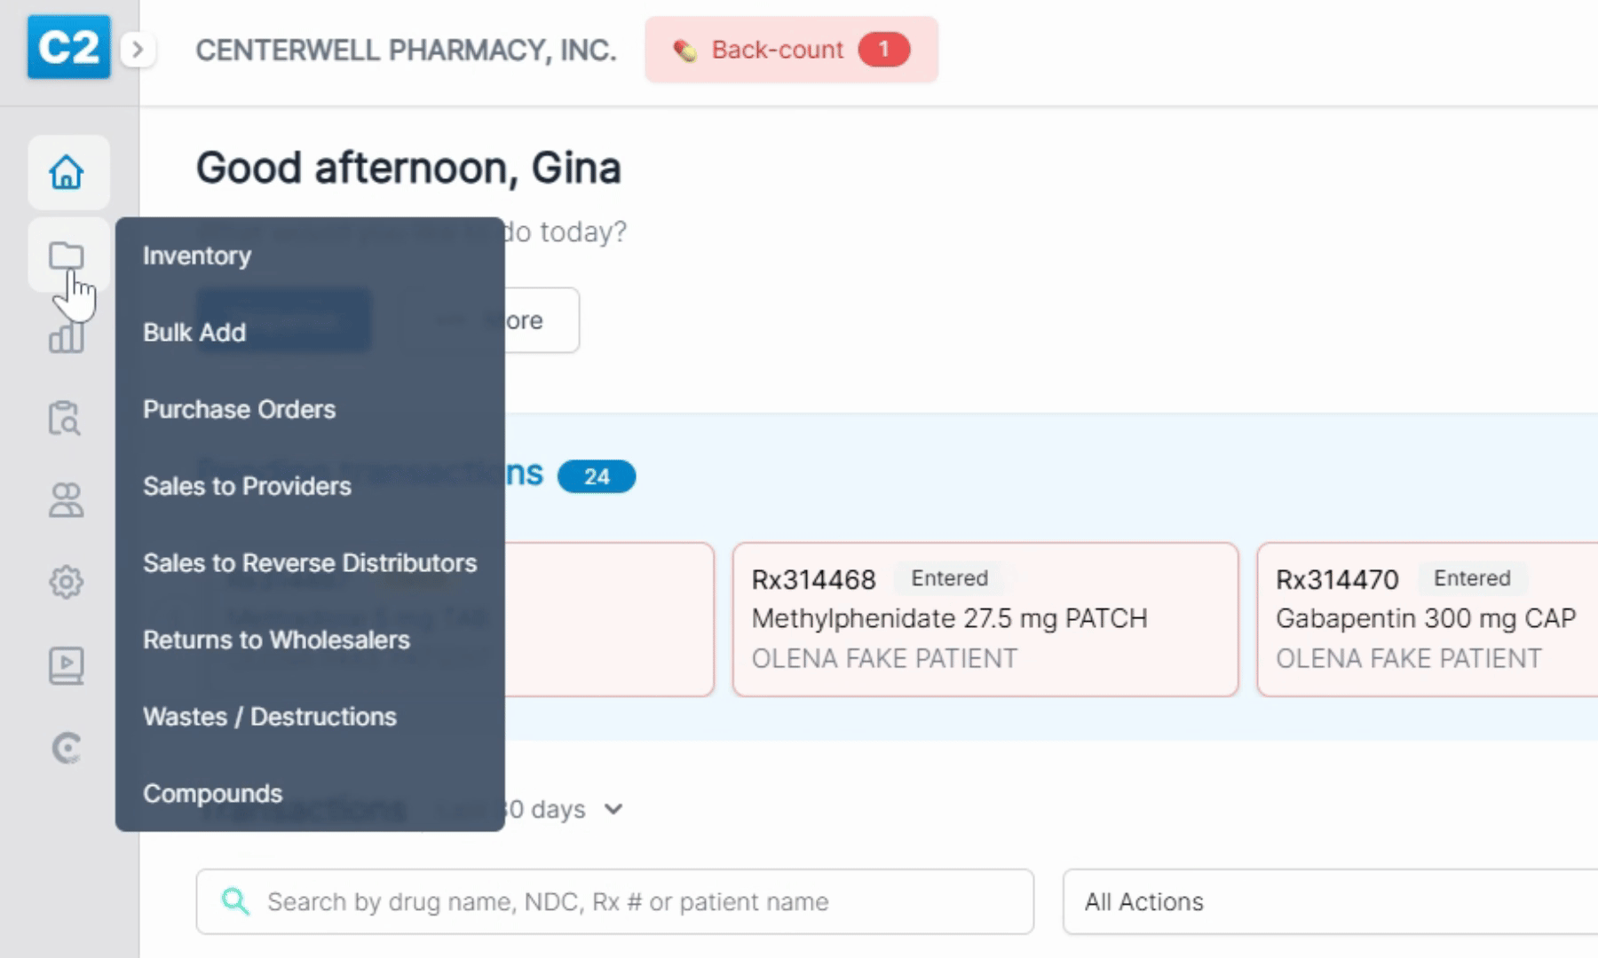Select Wastes / Destructions menu item
1598x958 pixels.
pyautogui.click(x=270, y=717)
